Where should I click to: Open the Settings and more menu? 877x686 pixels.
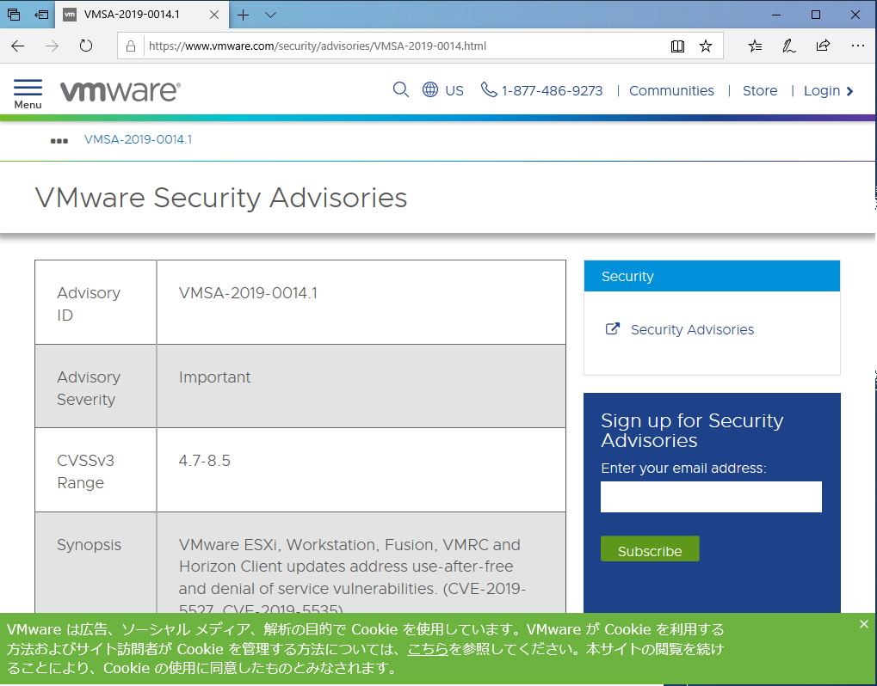[x=857, y=46]
